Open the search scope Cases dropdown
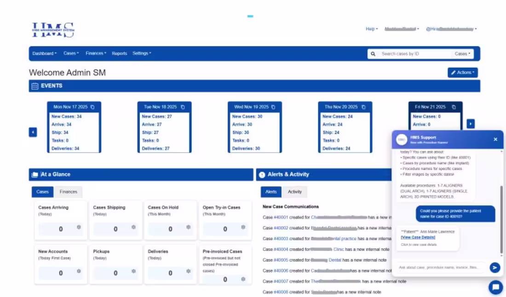 [x=462, y=54]
